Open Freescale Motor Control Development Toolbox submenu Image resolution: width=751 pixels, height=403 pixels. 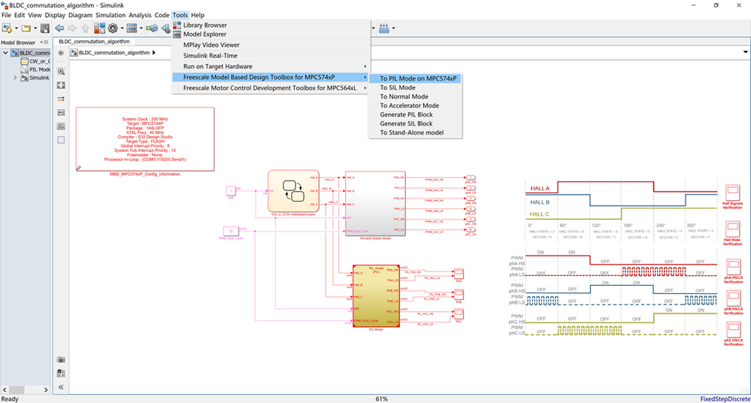click(271, 88)
